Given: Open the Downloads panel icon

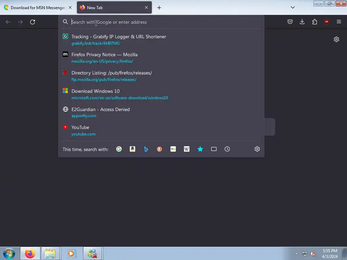Looking at the screenshot, I should click(302, 22).
